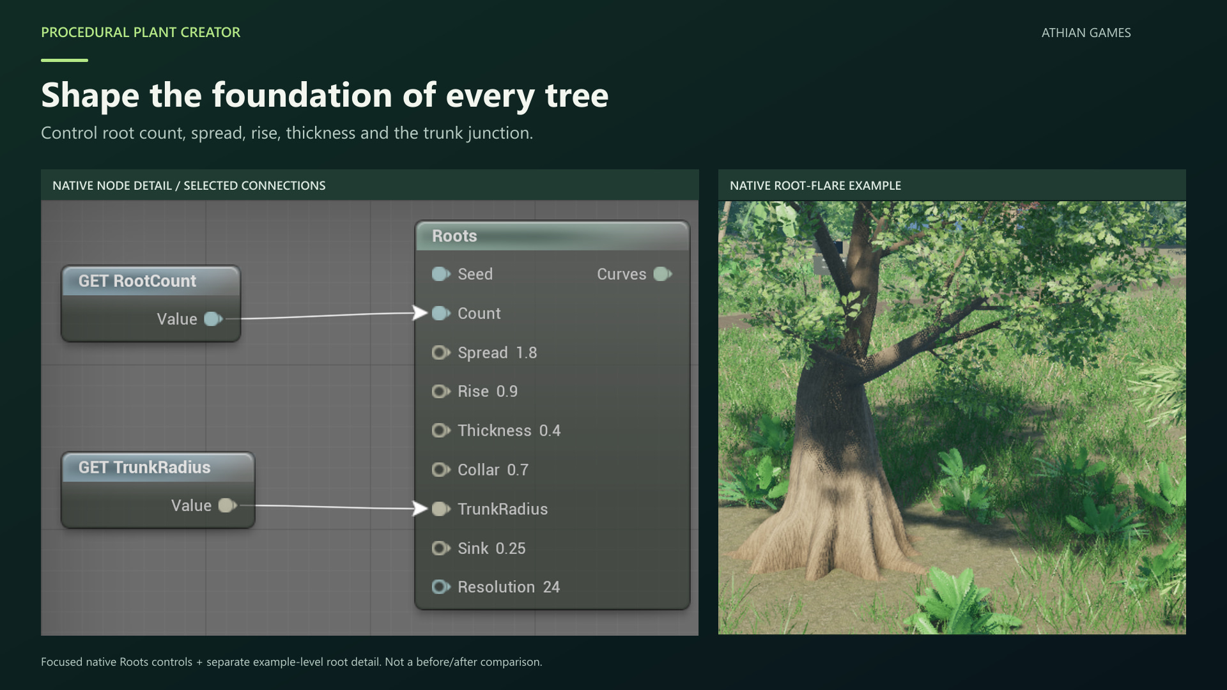This screenshot has height=690, width=1227.
Task: Select the GET TrunkRadius node title
Action: 144,468
